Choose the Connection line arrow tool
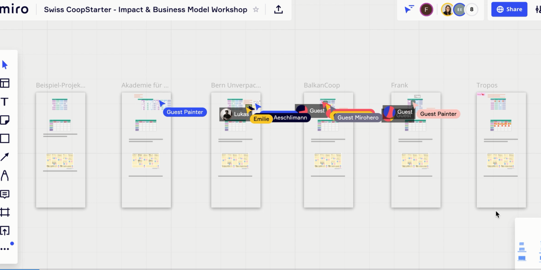This screenshot has height=270, width=541. [5, 157]
